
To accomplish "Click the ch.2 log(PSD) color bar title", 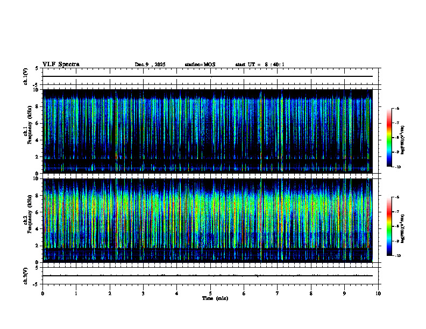I will click(403, 229).
